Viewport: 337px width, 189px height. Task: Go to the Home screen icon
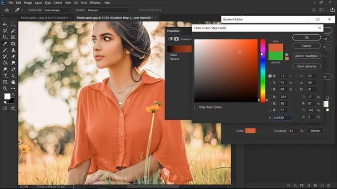coord(7,10)
